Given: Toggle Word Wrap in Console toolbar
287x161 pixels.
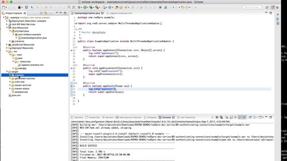Looking at the screenshot, I should pyautogui.click(x=235, y=117).
